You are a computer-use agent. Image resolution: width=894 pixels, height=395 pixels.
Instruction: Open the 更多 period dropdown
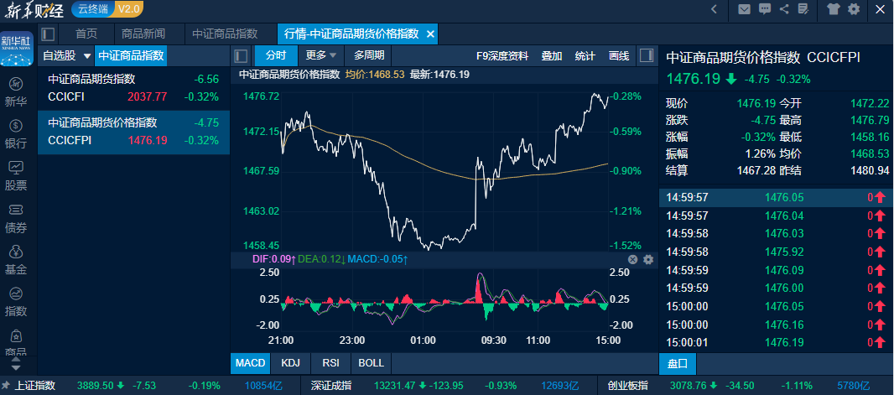coord(321,56)
